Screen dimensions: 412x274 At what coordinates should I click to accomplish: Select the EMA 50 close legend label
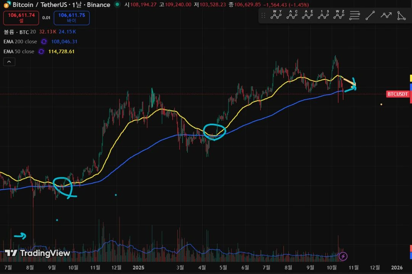click(19, 52)
